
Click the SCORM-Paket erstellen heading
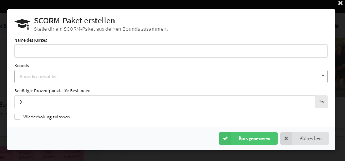(x=75, y=21)
